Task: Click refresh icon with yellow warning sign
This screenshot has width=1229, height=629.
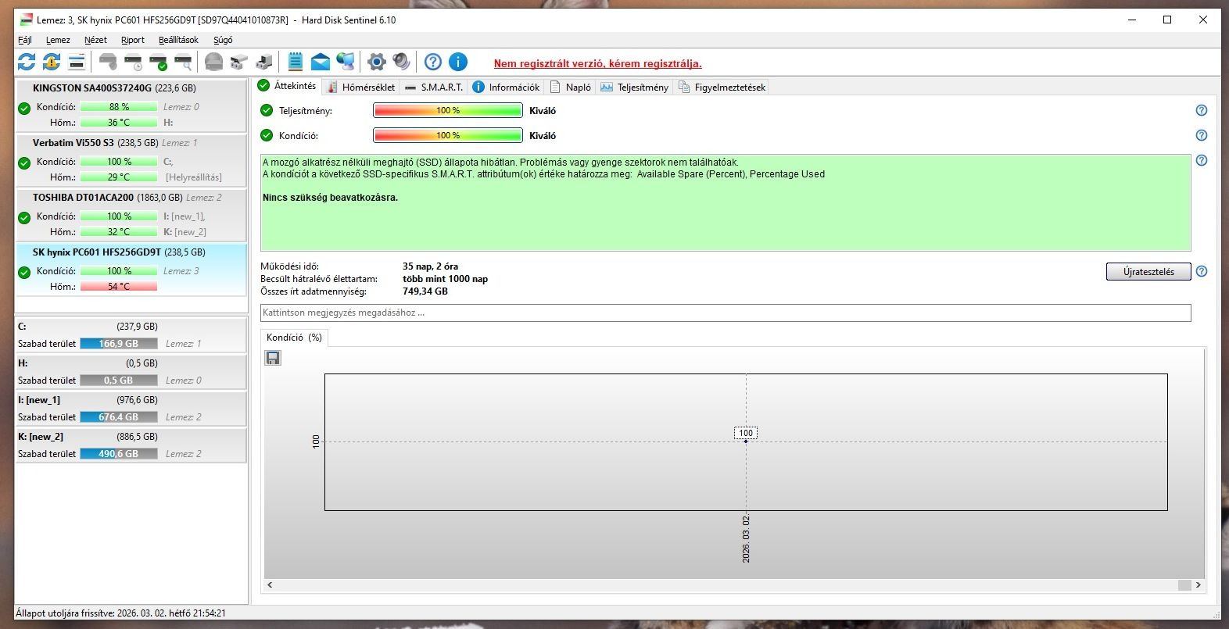Action: [52, 62]
